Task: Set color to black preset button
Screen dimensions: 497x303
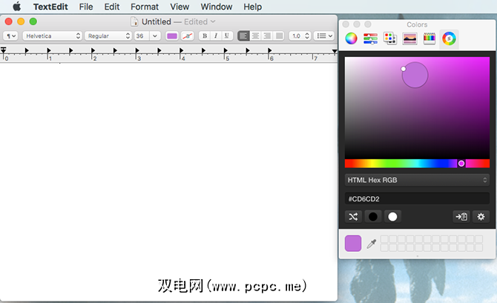Action: point(373,216)
